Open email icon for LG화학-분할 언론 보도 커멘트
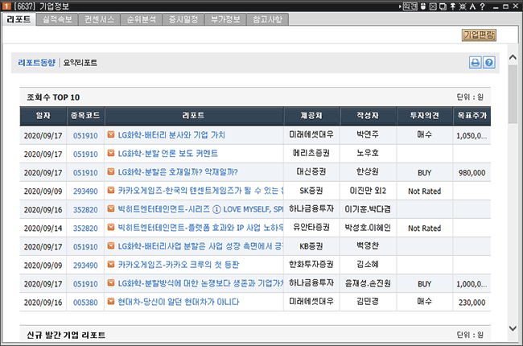The width and height of the screenshot is (523, 346). click(x=111, y=153)
